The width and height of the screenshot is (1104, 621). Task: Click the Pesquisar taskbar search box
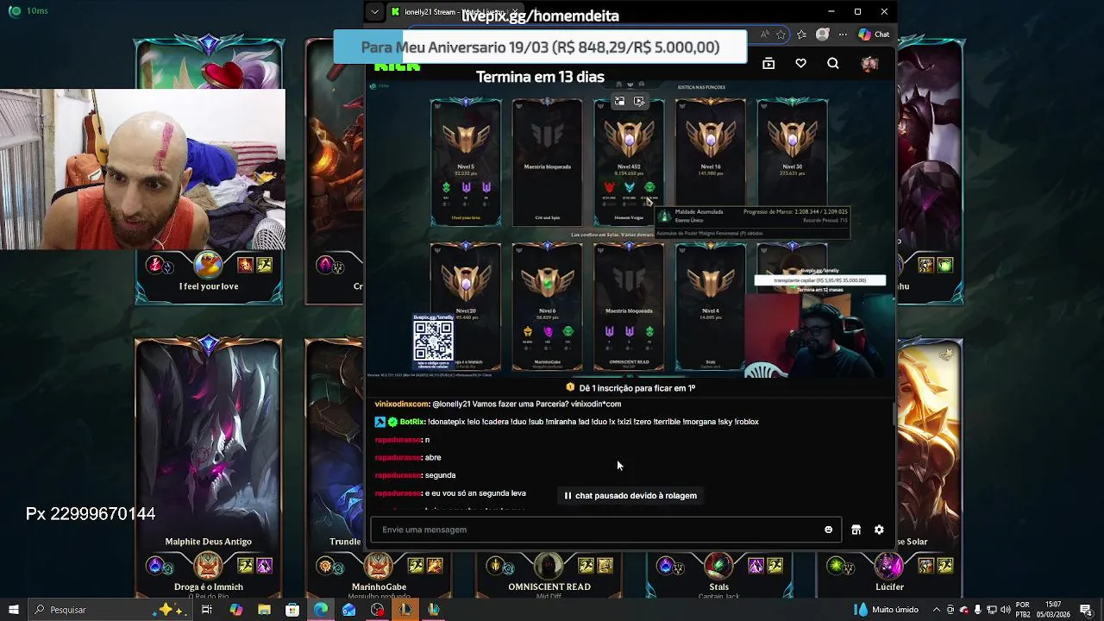[x=110, y=610]
